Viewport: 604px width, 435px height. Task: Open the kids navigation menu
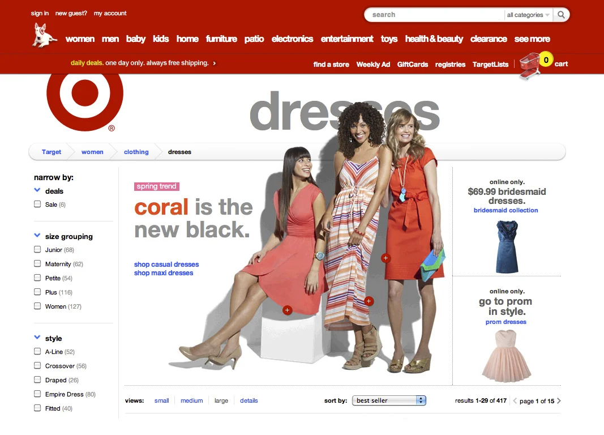[161, 39]
